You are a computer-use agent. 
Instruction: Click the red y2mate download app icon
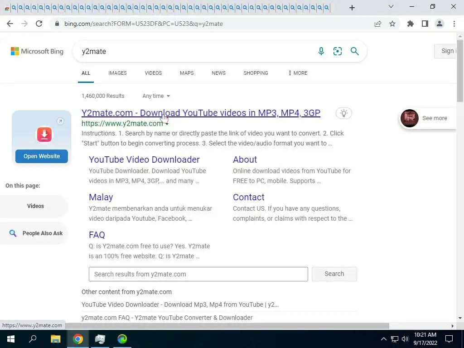(44, 135)
